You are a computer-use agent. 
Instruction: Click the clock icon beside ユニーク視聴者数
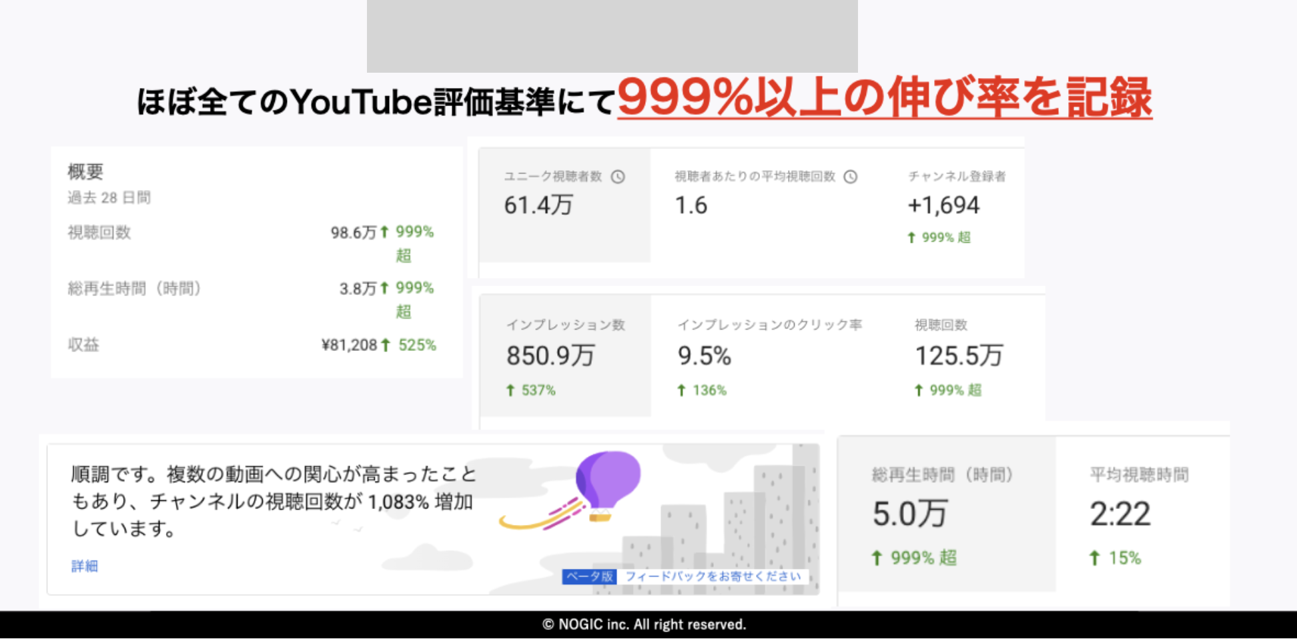[618, 177]
